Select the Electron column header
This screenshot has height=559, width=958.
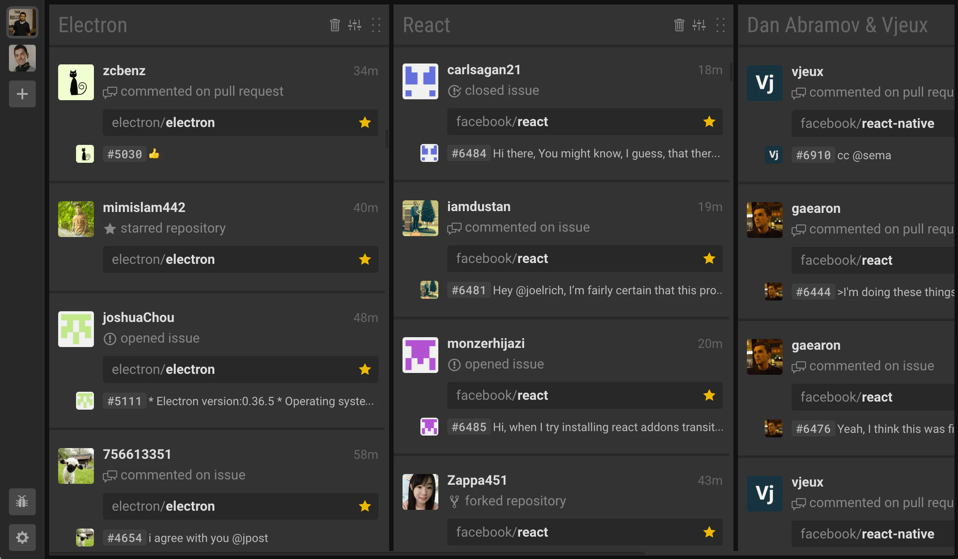tap(93, 25)
